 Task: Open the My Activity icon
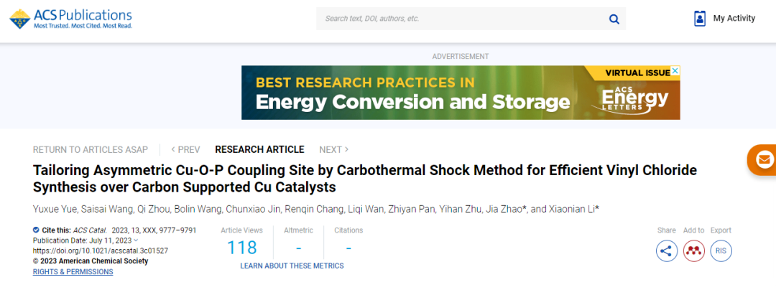pos(700,19)
